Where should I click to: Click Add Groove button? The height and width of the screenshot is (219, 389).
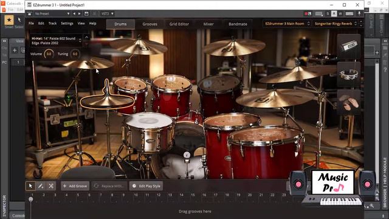click(75, 186)
